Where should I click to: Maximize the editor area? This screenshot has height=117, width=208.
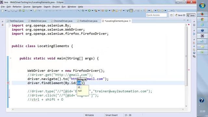coord(188,20)
